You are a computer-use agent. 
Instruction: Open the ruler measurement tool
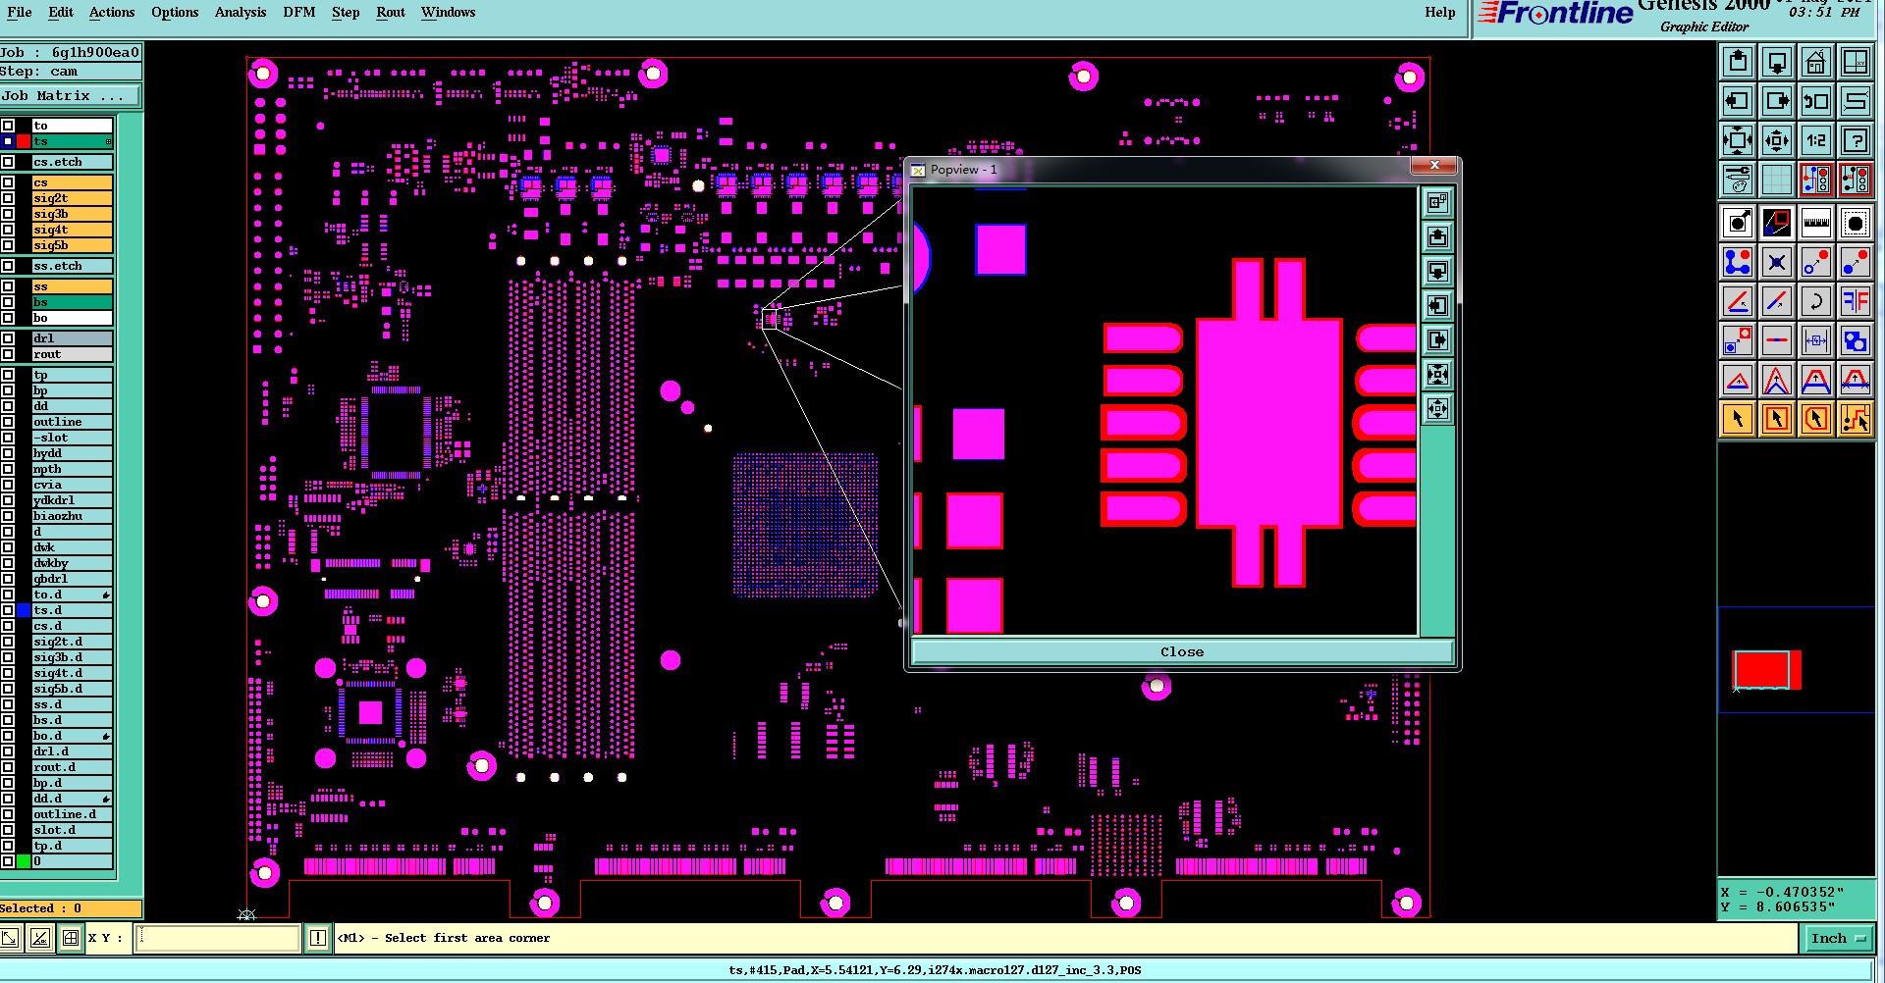click(1816, 223)
